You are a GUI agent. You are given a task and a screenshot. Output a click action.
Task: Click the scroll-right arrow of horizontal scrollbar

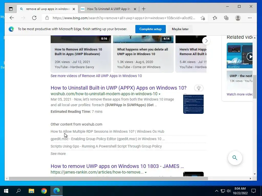click(250, 178)
